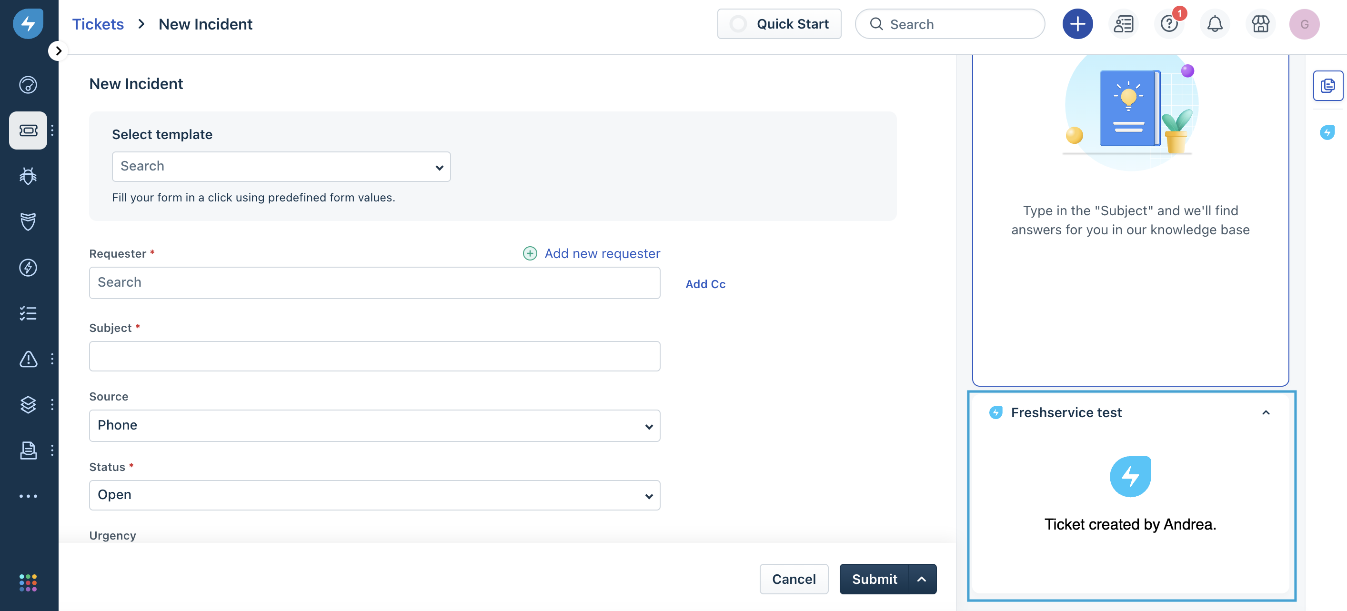Click the Add Cc link
The image size is (1347, 611).
pyautogui.click(x=705, y=283)
